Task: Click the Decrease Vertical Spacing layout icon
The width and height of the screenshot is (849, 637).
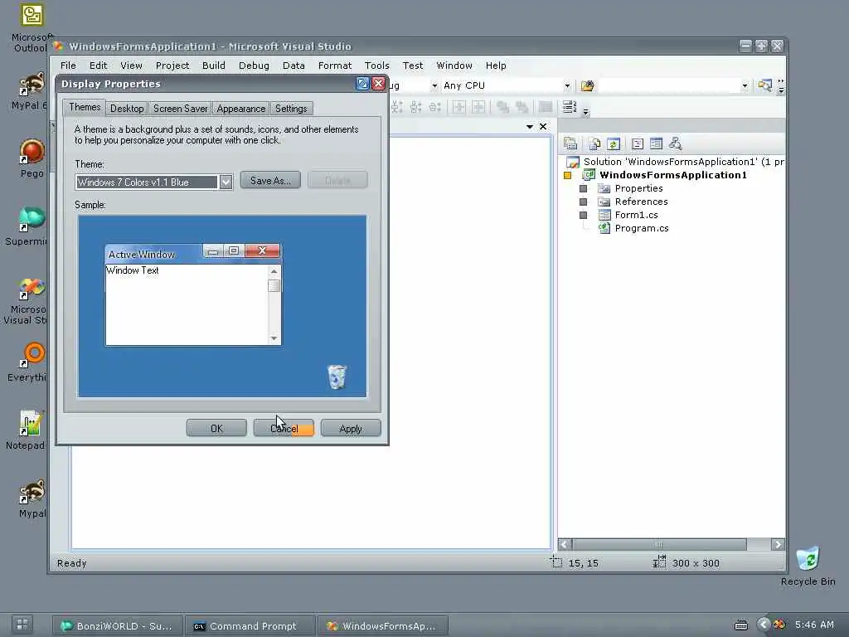Action: pos(415,107)
